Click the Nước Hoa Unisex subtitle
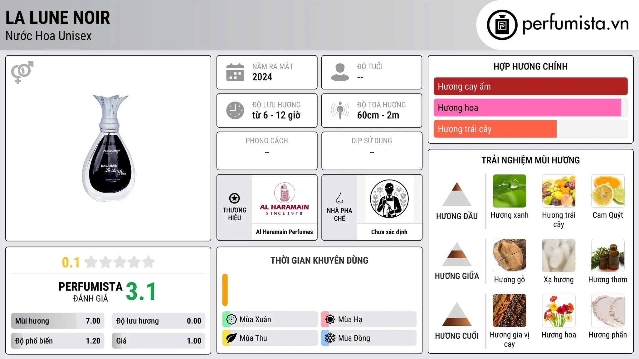Screen dimensions: 639x359 tap(49, 36)
